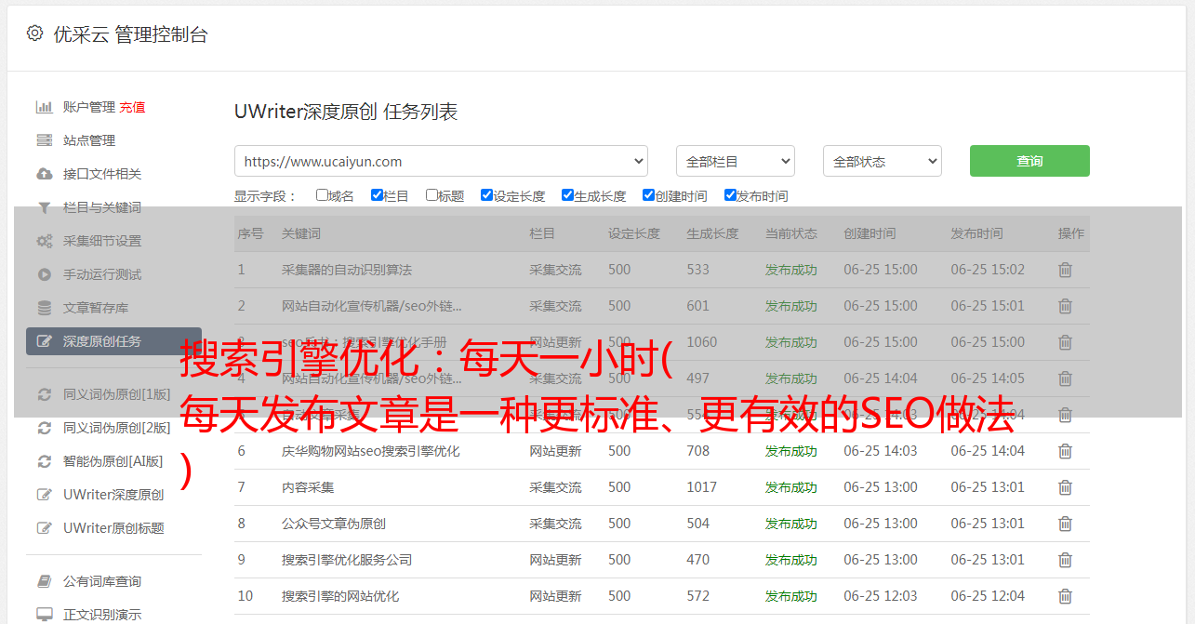Select 深度原创任务 sidebar item

coord(113,341)
